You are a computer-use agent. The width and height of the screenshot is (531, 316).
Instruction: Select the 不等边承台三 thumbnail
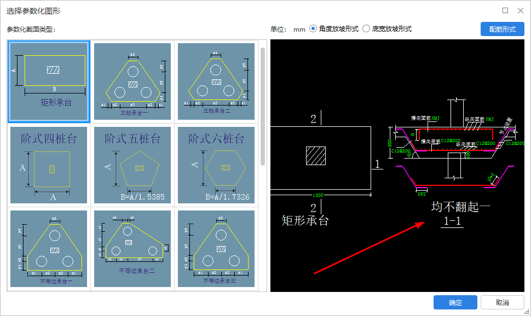(x=216, y=249)
